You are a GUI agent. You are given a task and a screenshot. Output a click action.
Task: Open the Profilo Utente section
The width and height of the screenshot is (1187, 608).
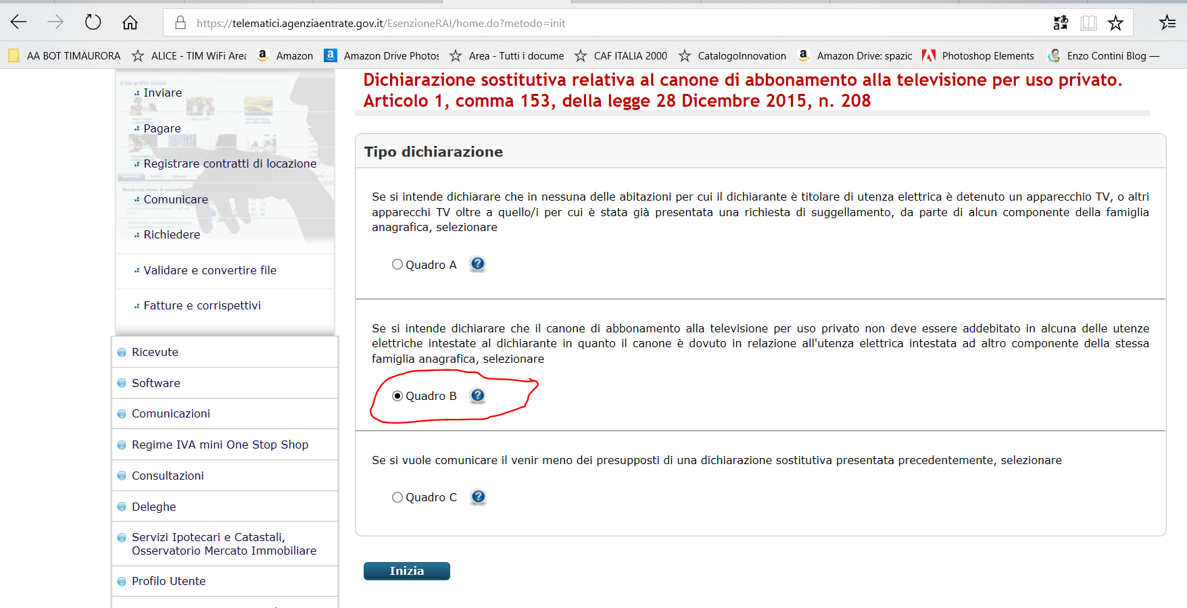click(168, 581)
